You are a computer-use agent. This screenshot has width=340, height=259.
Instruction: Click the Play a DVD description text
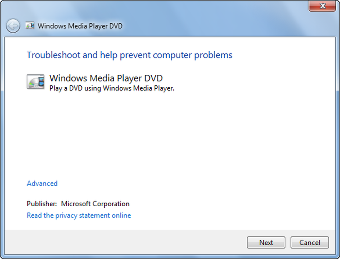(112, 88)
